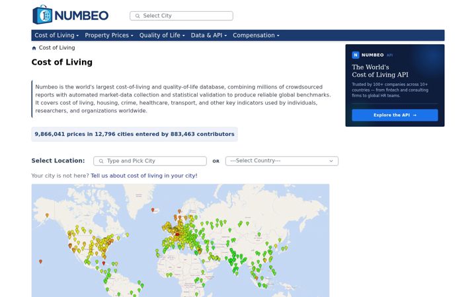Image resolution: width=476 pixels, height=297 pixels.
Task: Open the Data & API menu
Action: (x=209, y=35)
